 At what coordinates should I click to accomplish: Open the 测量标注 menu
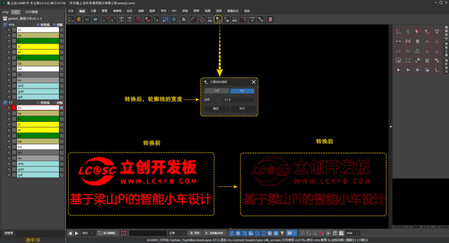pos(233,11)
